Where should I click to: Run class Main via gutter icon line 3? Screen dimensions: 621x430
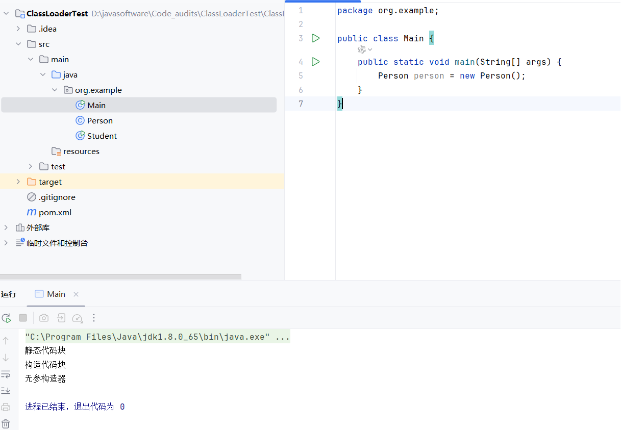point(316,38)
